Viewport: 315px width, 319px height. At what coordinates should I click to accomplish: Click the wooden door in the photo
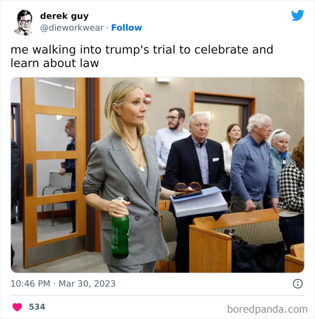click(53, 172)
